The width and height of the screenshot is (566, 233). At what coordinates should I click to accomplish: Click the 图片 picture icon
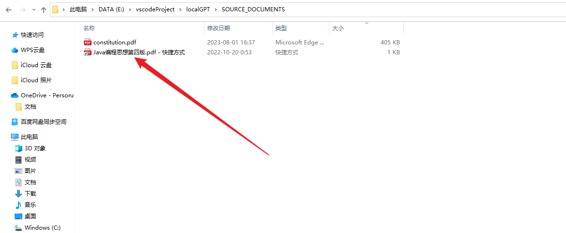[x=18, y=171]
